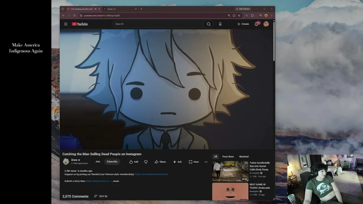This screenshot has width=363, height=204.
Task: Click the scrollbar down arrow
Action: point(274,199)
